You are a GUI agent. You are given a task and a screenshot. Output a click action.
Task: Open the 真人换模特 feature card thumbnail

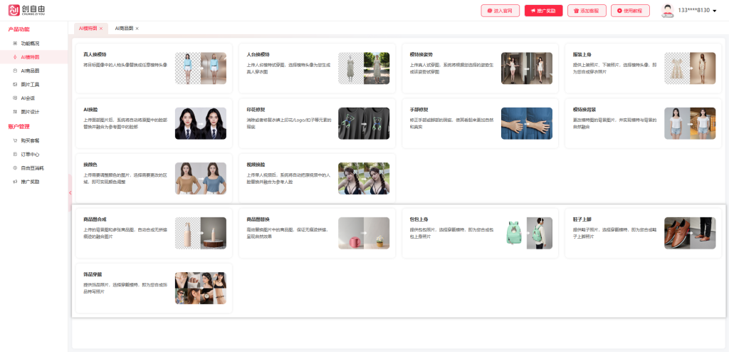coord(200,68)
